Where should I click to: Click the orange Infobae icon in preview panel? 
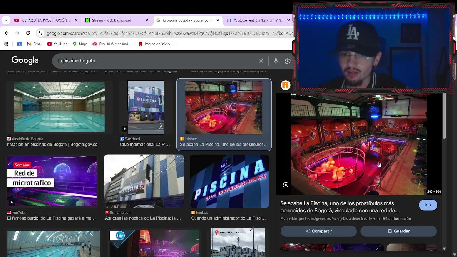point(285,85)
